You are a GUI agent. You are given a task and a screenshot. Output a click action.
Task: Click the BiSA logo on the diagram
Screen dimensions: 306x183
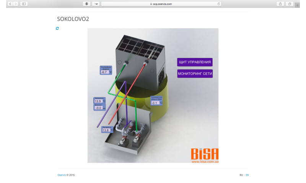(x=205, y=155)
